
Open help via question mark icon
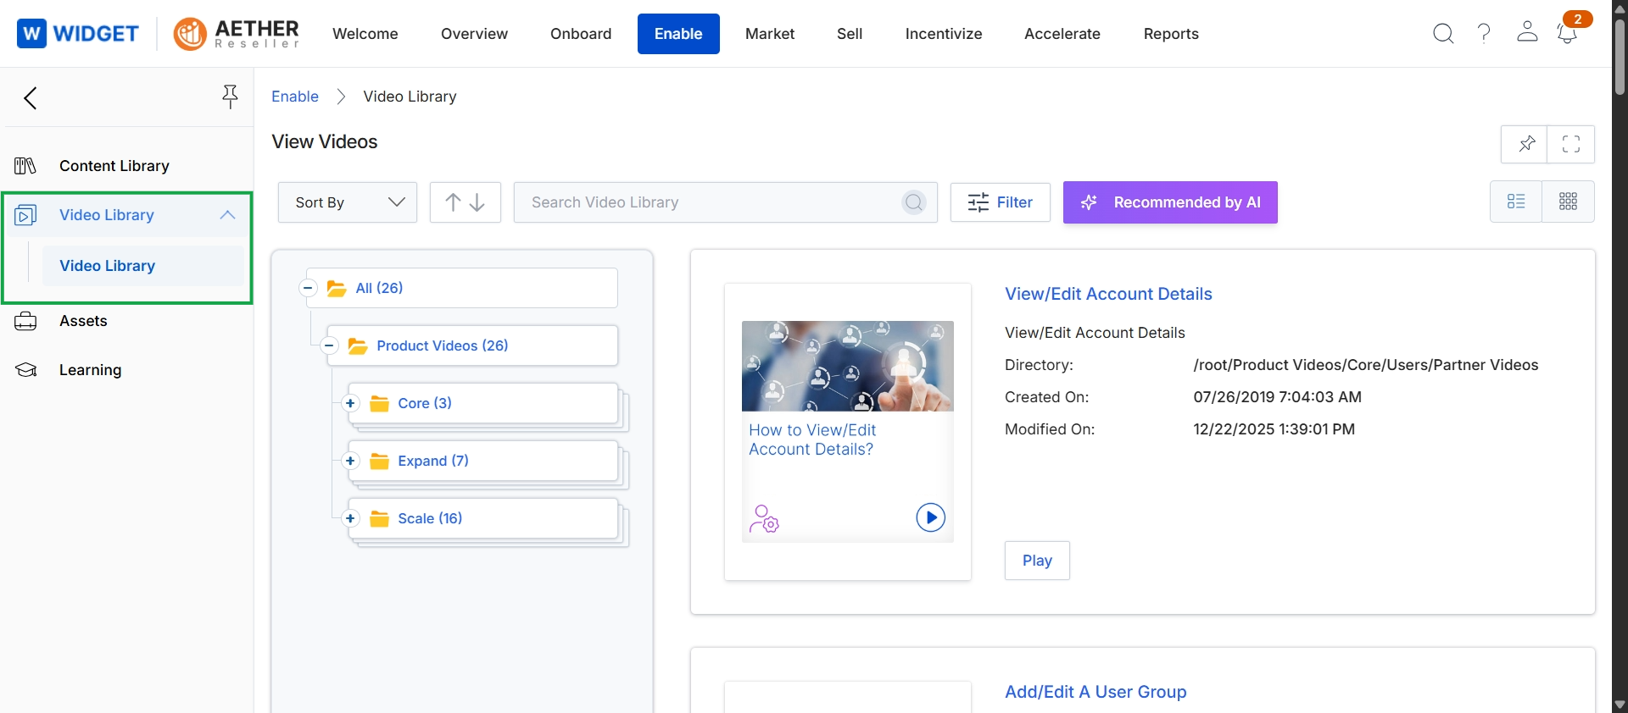coord(1484,34)
